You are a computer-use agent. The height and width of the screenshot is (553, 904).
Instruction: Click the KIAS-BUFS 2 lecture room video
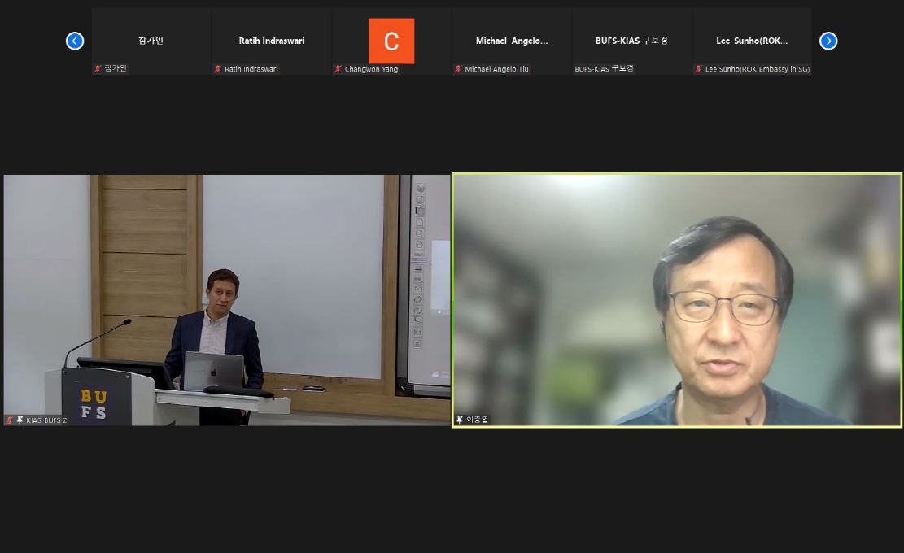pos(226,299)
